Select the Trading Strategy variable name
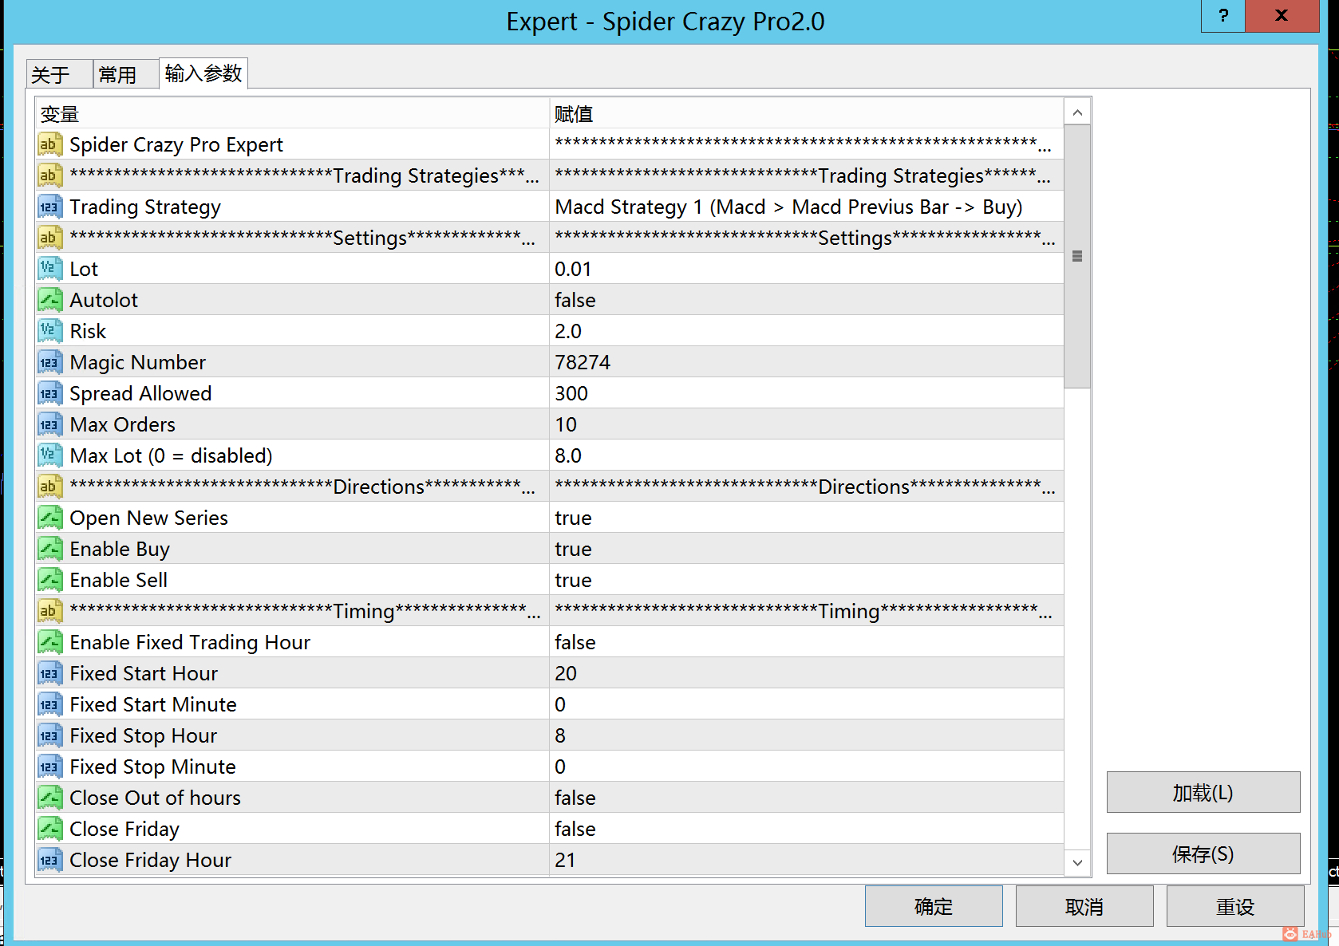 tap(145, 207)
